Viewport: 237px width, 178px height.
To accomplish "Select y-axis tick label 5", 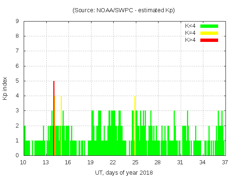I will tap(17, 81).
